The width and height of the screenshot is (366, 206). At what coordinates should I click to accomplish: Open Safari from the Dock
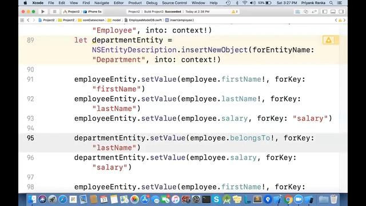[x=63, y=199]
